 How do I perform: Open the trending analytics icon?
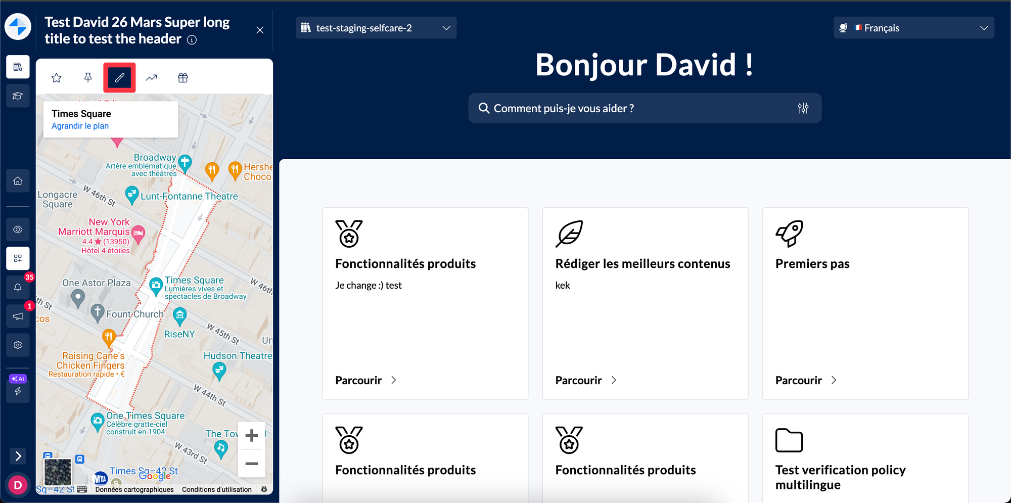[x=152, y=78]
